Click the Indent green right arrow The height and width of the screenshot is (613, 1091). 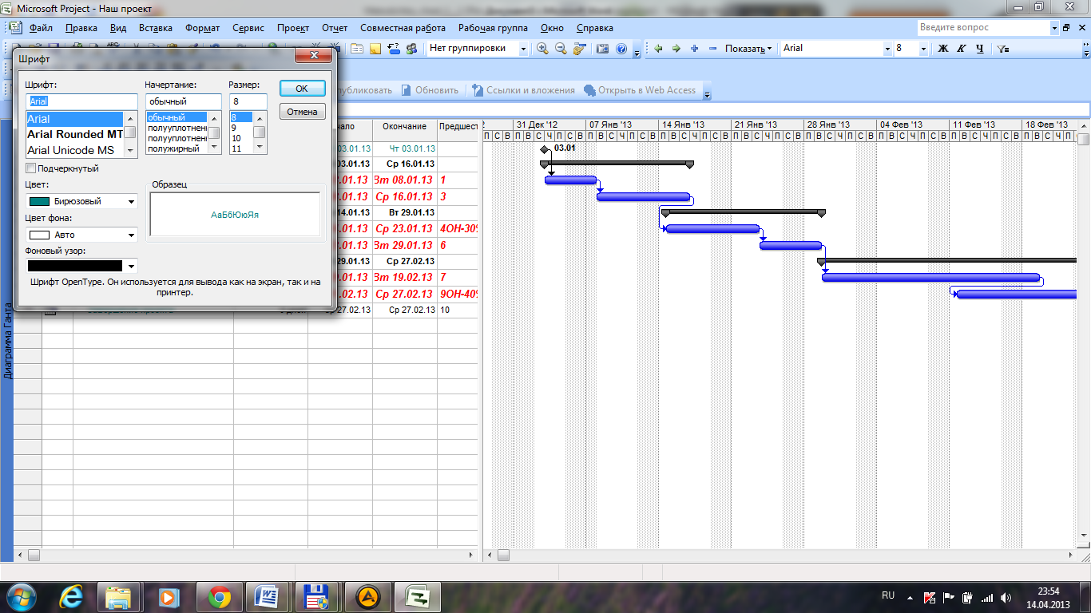click(x=676, y=49)
